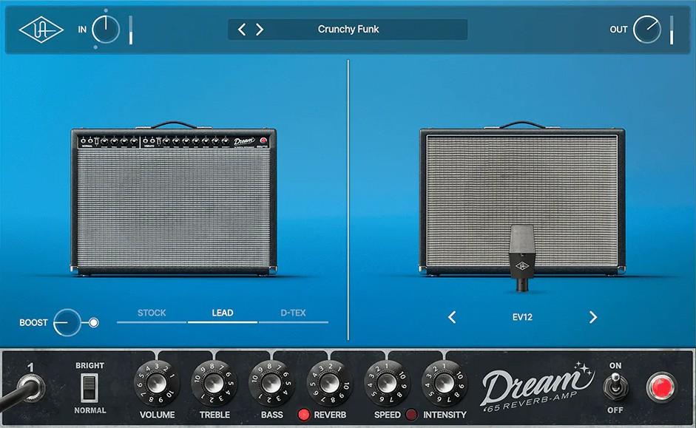Click the Volume knob
696x428 pixels.
[157, 384]
